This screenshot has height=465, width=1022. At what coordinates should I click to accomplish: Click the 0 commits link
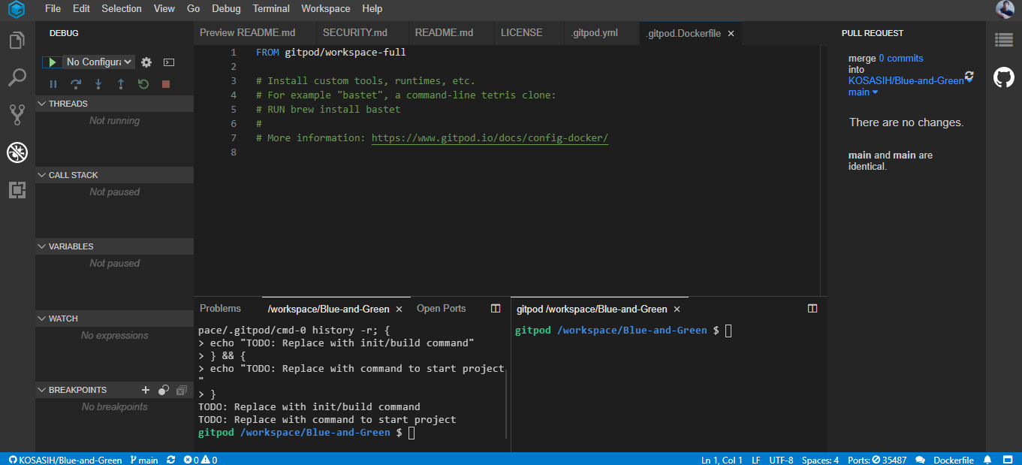pos(901,59)
